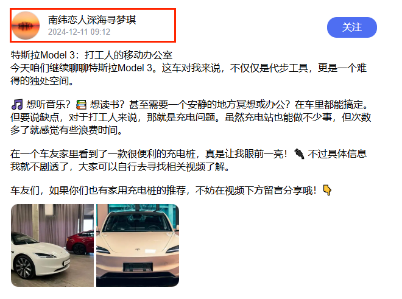402x299 pixels.
Task: Click the stacked books emoji icon
Action: click(81, 105)
